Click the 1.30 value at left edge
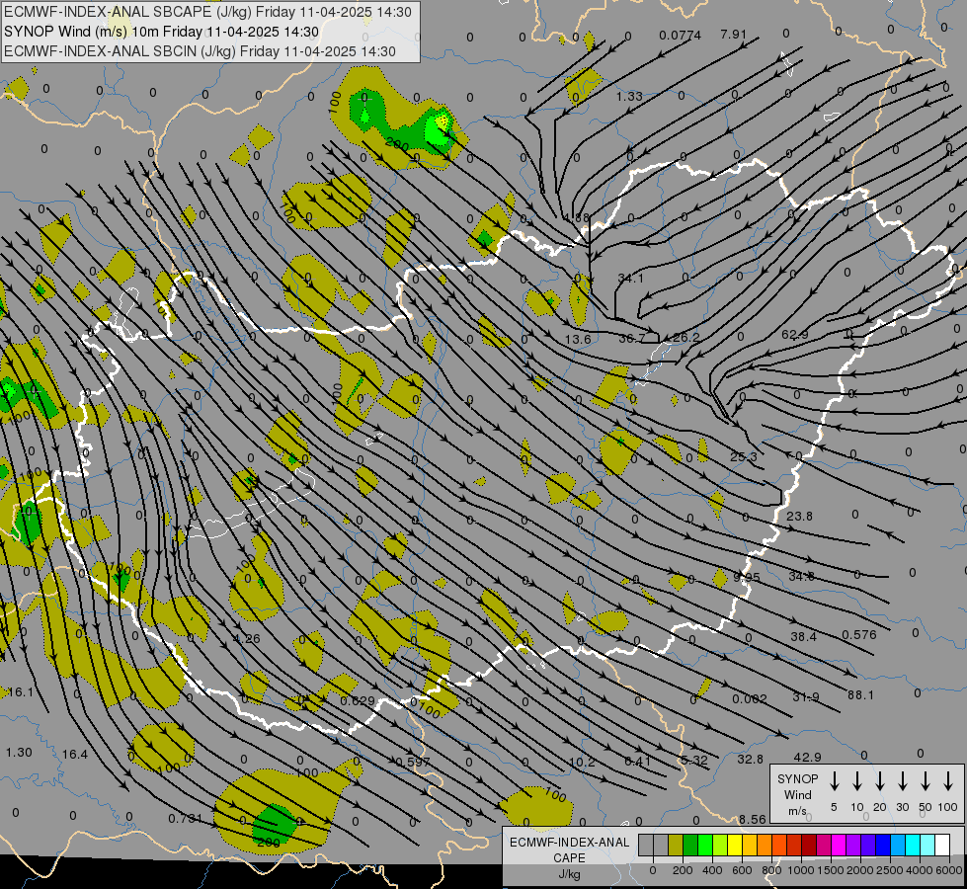 pos(19,752)
